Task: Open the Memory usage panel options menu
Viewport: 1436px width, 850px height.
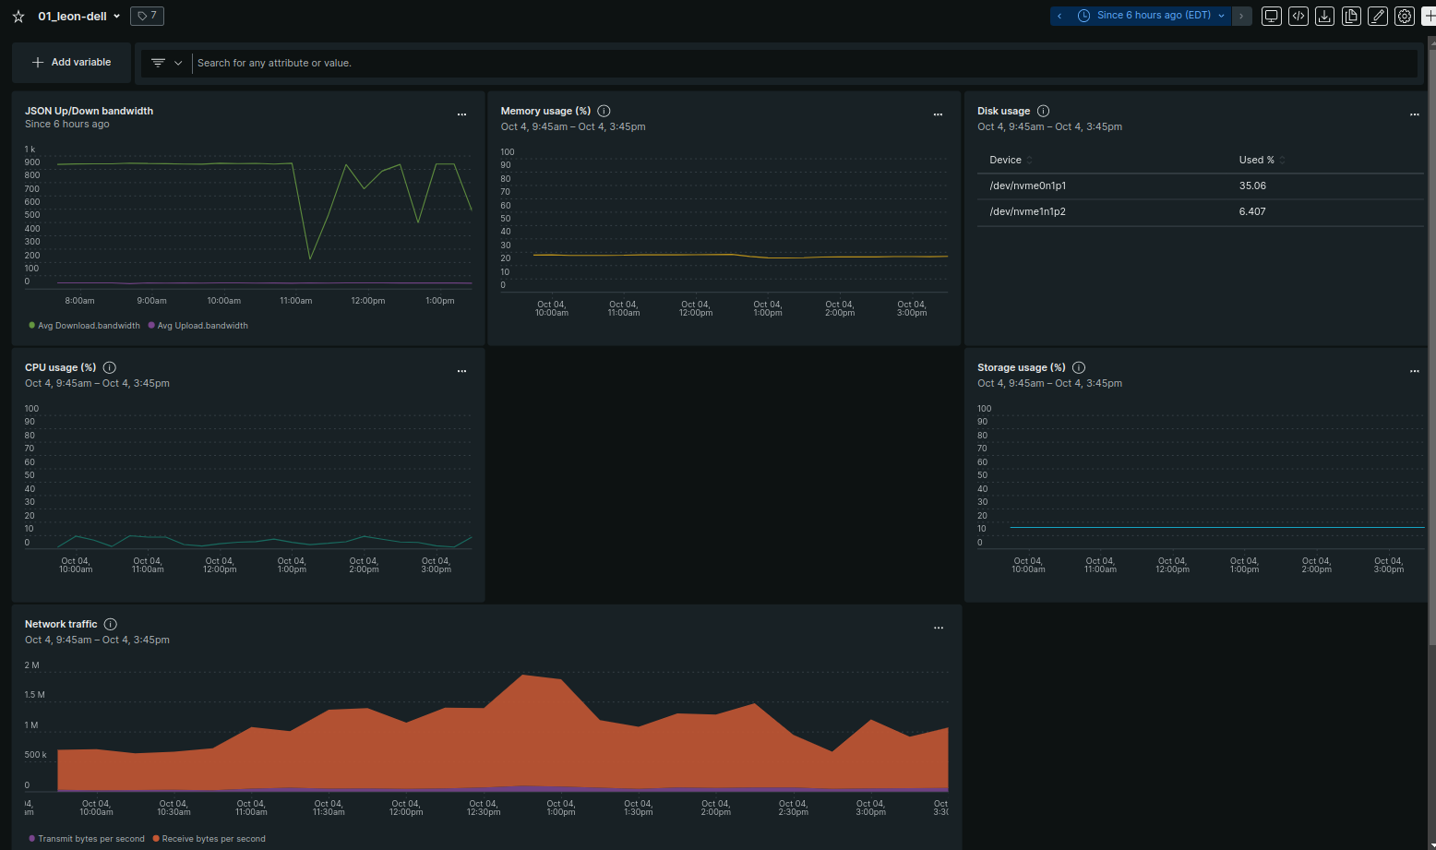Action: click(x=938, y=114)
